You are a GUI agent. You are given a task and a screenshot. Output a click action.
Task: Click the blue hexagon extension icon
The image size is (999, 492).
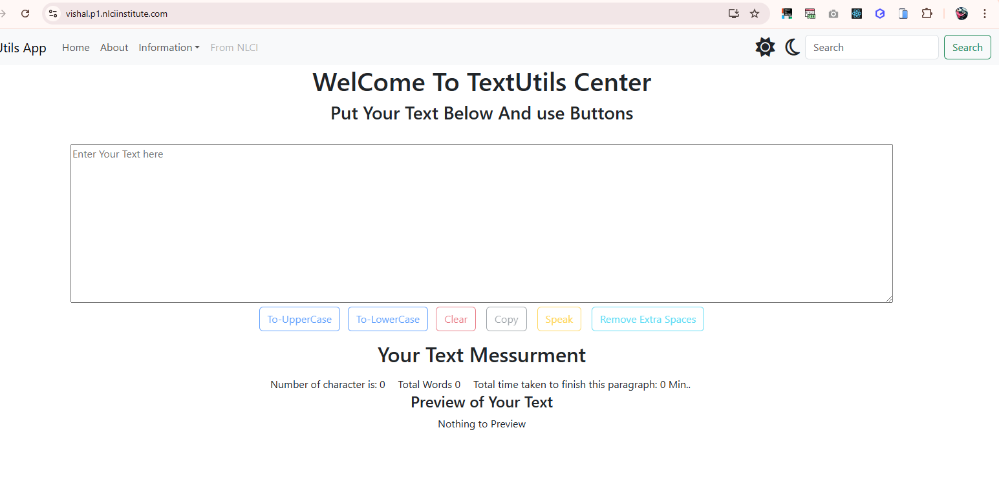tap(880, 14)
